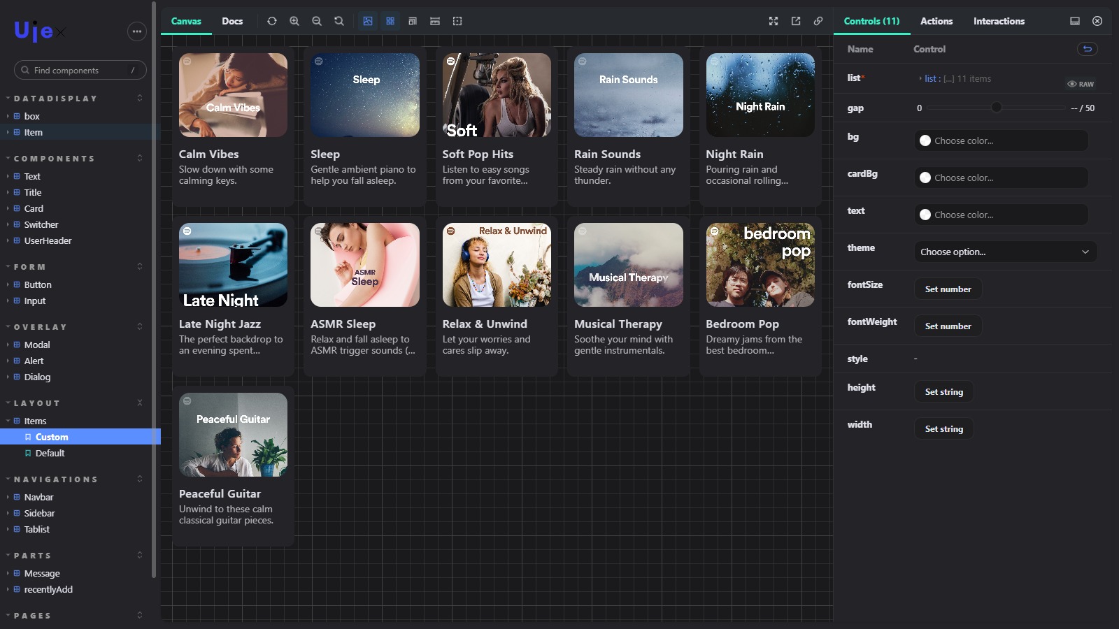The width and height of the screenshot is (1119, 629).
Task: Switch to the Docs tab
Action: click(x=232, y=21)
